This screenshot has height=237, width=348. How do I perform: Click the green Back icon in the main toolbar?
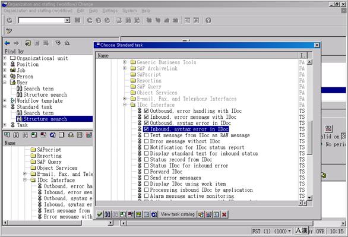pos(90,20)
